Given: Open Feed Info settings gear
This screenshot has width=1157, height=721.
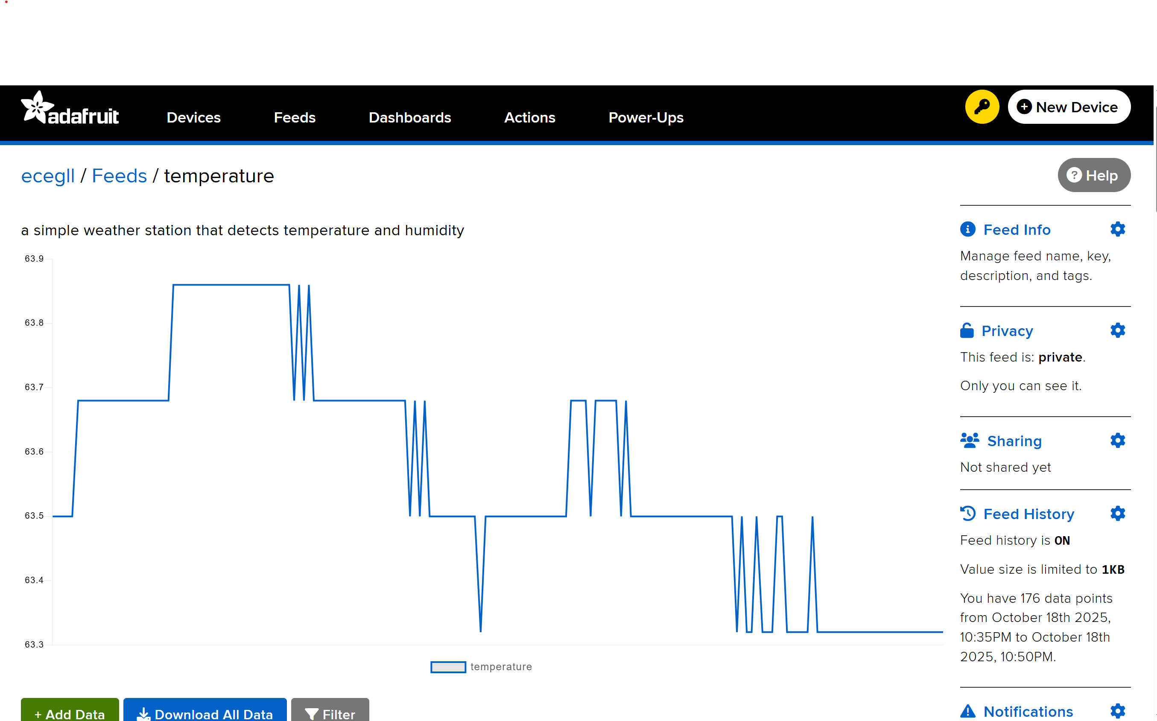Looking at the screenshot, I should 1117,229.
